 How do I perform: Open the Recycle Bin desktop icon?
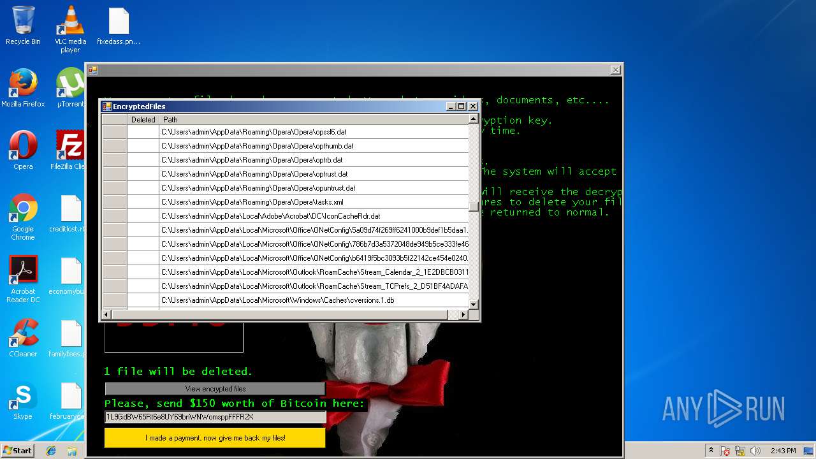[23, 25]
